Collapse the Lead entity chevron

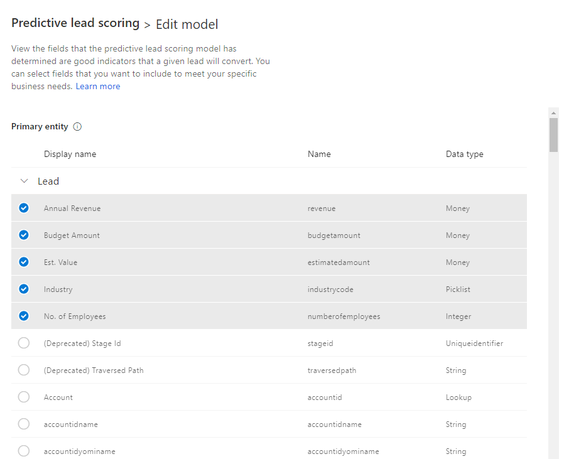24,181
